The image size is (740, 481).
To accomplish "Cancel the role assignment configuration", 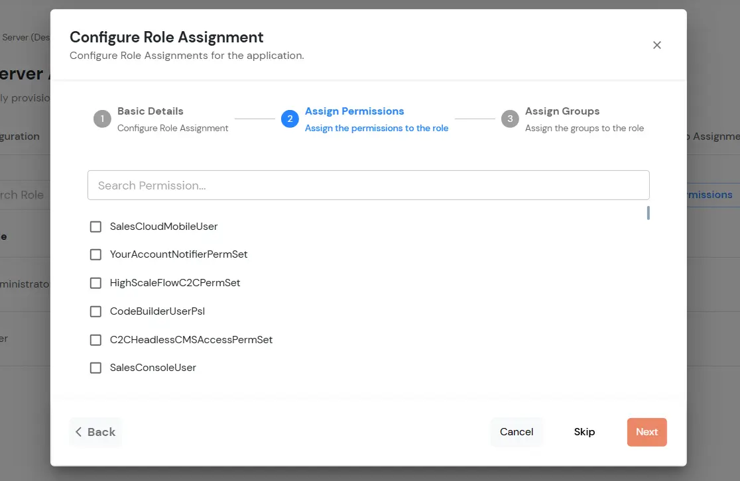I will click(517, 431).
